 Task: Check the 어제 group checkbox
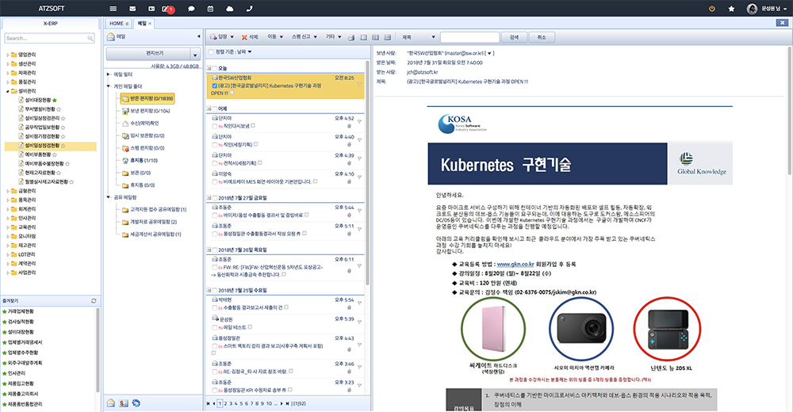click(x=215, y=109)
